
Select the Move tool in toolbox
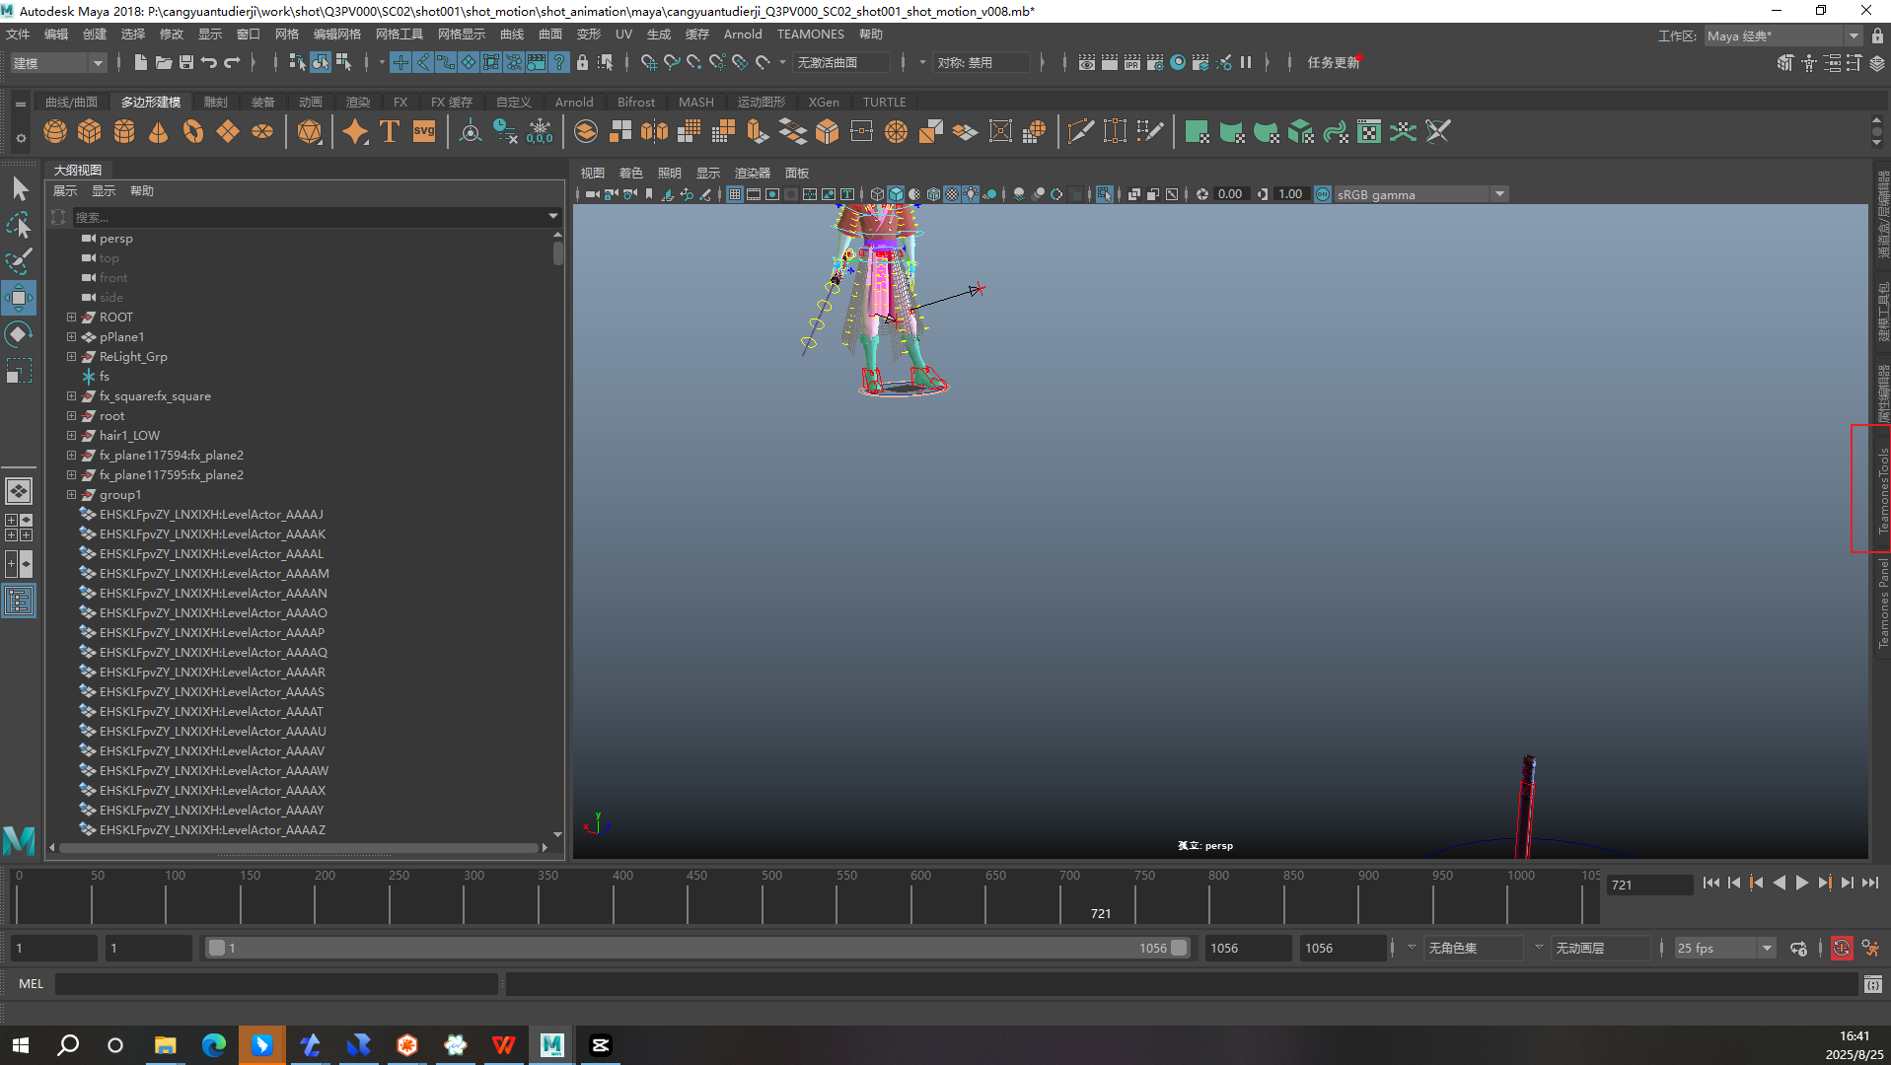19,298
